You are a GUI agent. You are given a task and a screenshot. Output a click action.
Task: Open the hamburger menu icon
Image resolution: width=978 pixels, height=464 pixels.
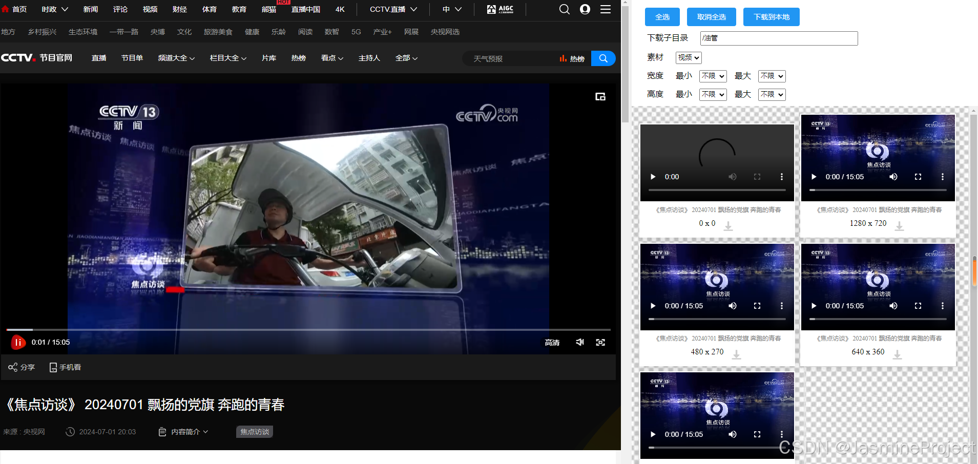coord(606,9)
